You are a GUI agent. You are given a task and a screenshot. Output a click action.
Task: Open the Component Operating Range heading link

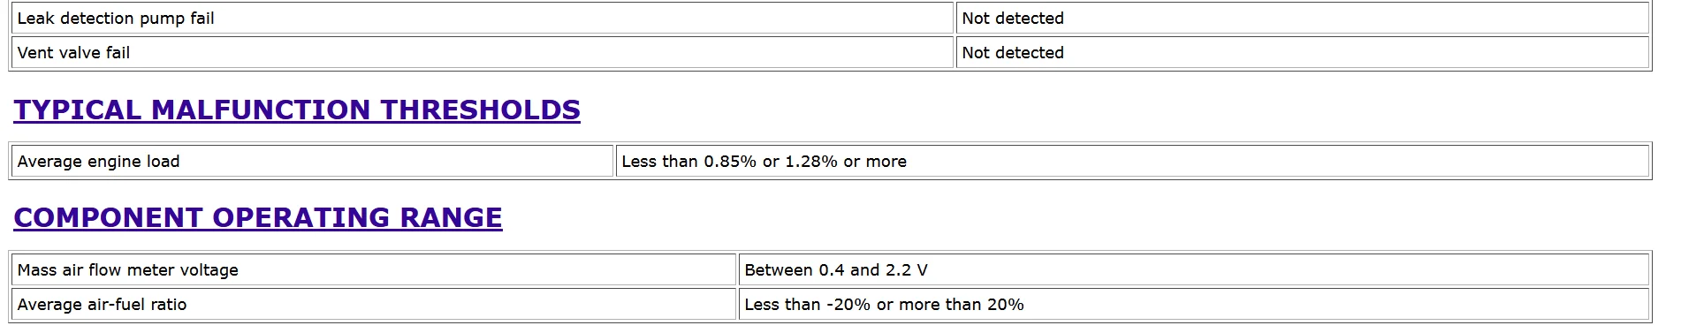pos(258,217)
